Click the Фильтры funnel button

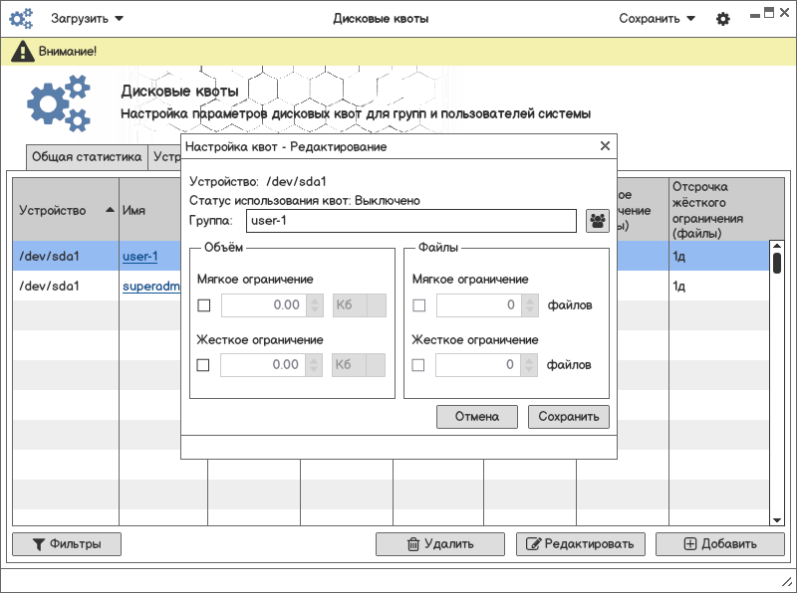[66, 544]
